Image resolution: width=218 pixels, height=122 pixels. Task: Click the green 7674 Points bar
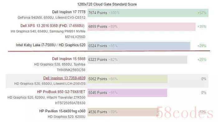pyautogui.click(x=148, y=13)
